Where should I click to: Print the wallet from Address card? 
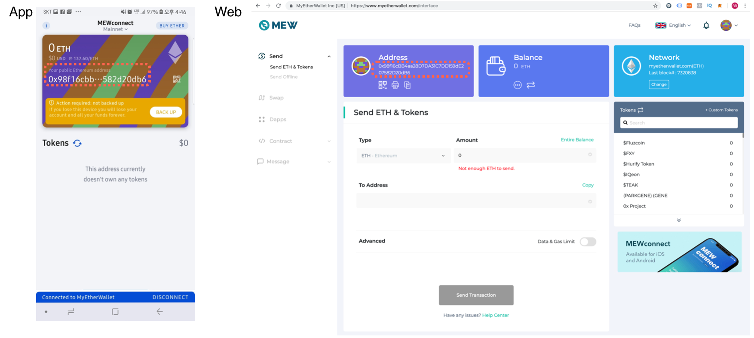[395, 85]
